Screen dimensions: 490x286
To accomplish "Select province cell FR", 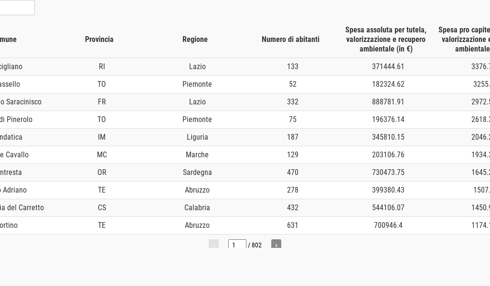I will coord(102,102).
